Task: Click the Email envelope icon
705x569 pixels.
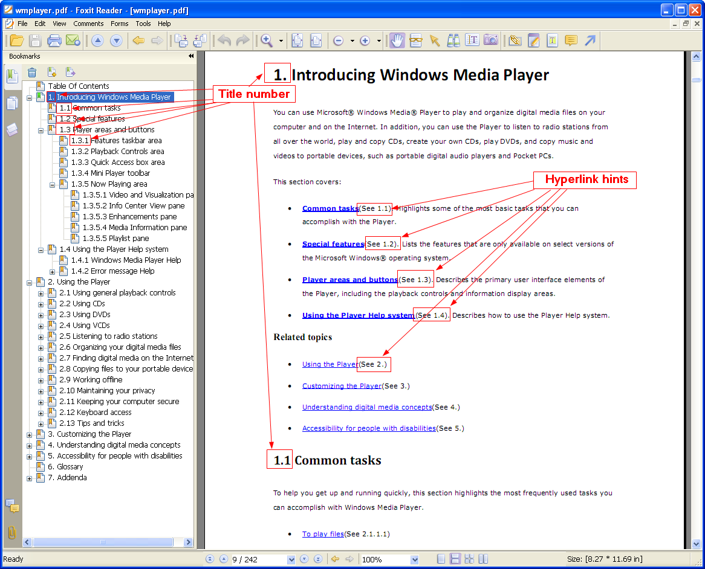Action: 73,40
